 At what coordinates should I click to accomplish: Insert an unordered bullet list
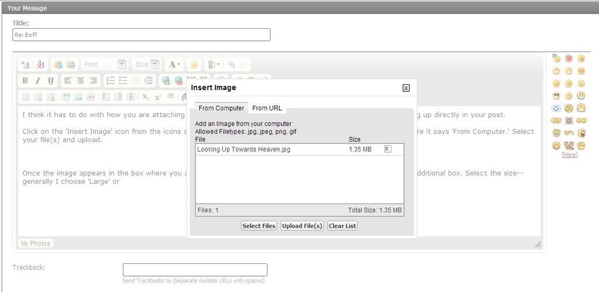(x=123, y=81)
